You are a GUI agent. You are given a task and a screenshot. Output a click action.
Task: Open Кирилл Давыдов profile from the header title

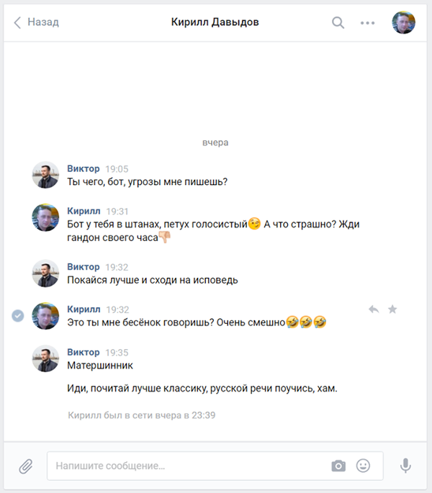[215, 22]
